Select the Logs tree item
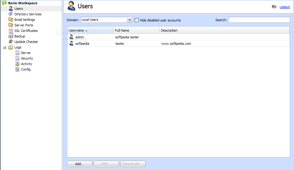This screenshot has height=170, width=294. tap(18, 47)
